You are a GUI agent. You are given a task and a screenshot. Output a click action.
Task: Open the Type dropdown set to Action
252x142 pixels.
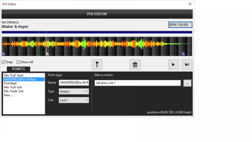coord(74,92)
